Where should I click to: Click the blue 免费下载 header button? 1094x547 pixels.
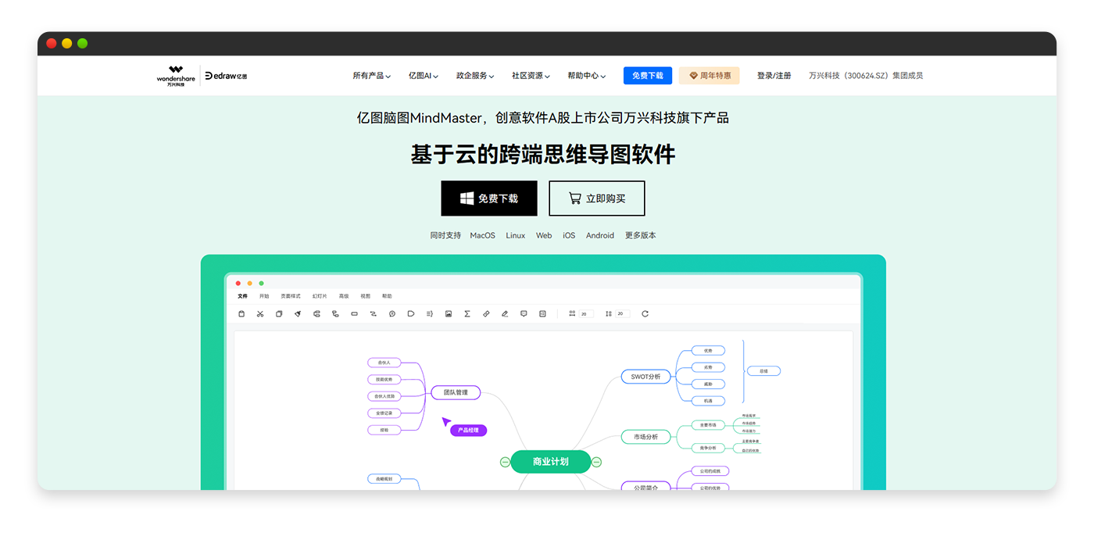point(647,76)
